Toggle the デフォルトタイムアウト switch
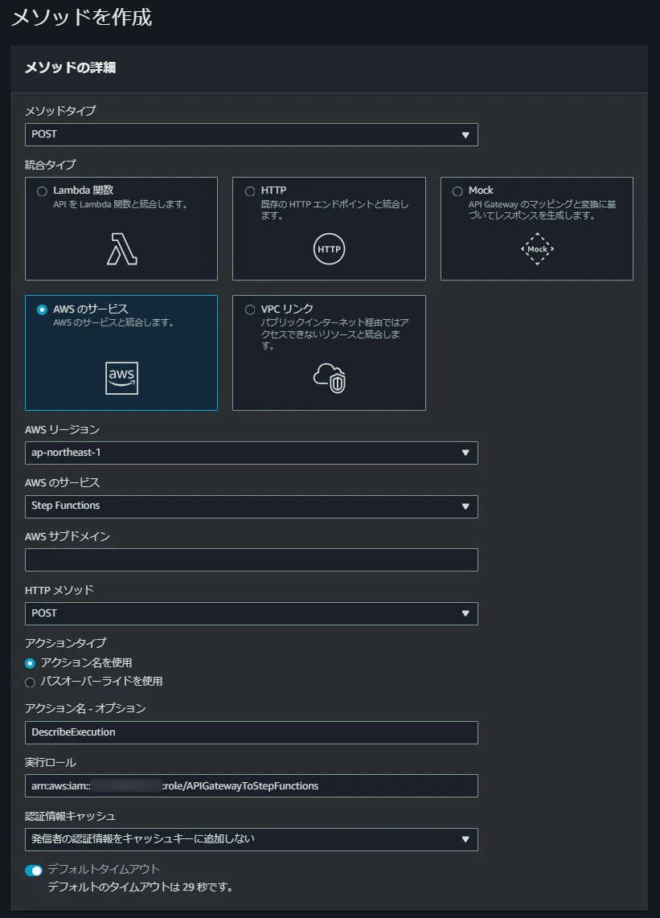 pyautogui.click(x=34, y=871)
